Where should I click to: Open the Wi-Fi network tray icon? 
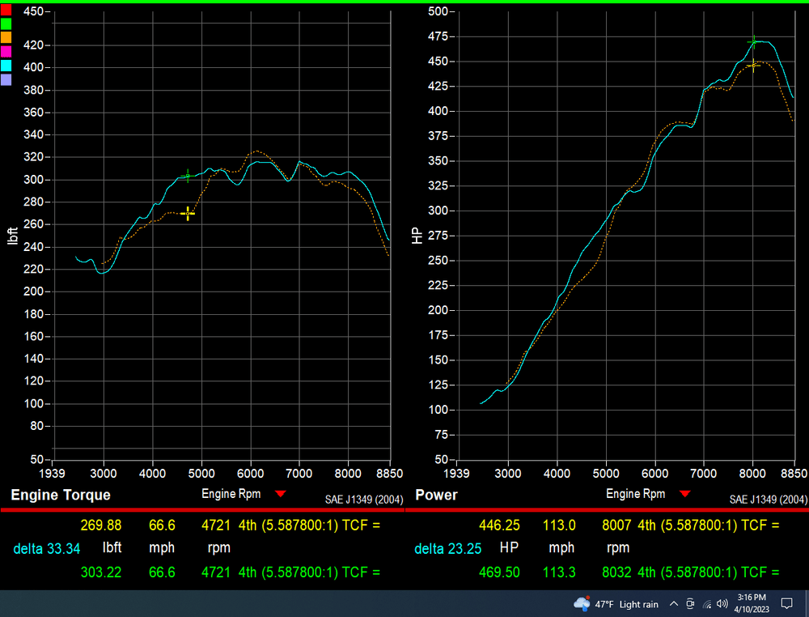pyautogui.click(x=706, y=604)
